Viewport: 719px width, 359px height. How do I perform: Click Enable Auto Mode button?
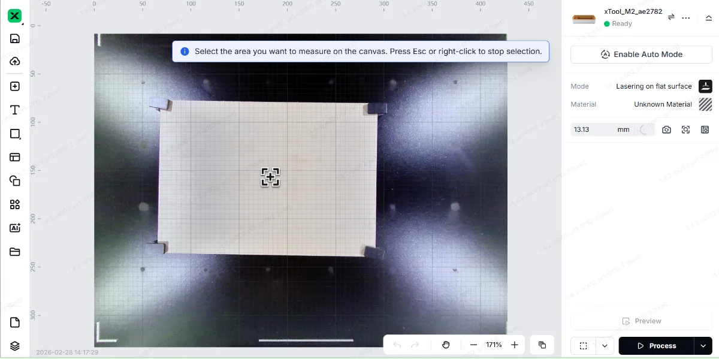click(641, 55)
